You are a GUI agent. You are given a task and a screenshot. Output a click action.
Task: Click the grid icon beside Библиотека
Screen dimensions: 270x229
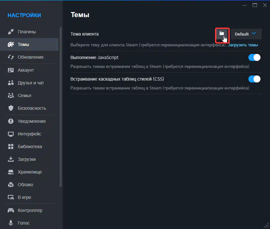[x=11, y=147]
